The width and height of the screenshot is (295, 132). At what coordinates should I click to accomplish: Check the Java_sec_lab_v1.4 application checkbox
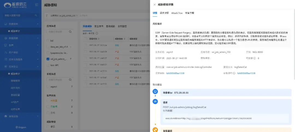[x=48, y=47]
